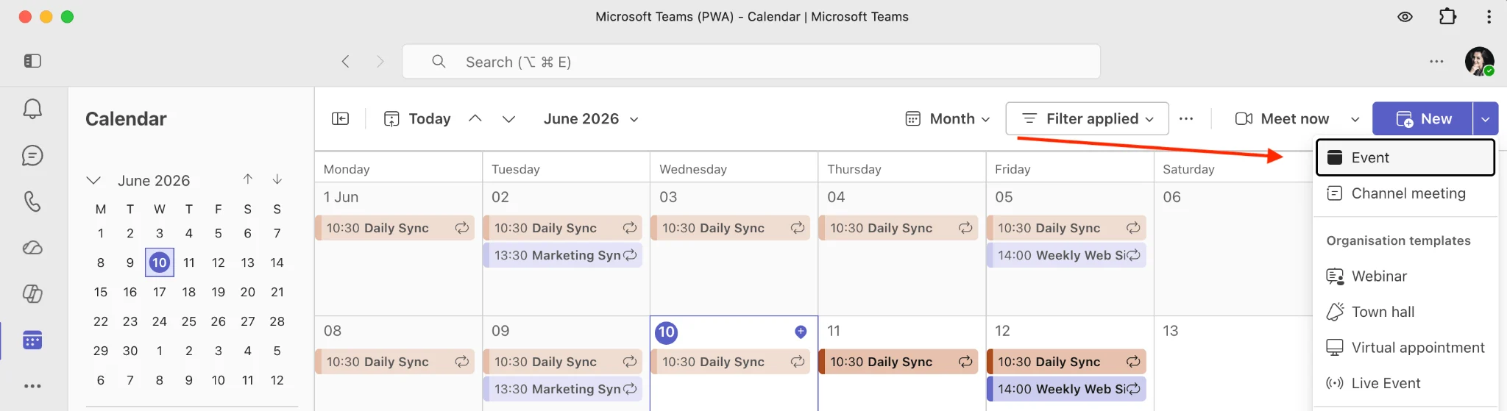Open the profile avatar menu

coord(1479,61)
